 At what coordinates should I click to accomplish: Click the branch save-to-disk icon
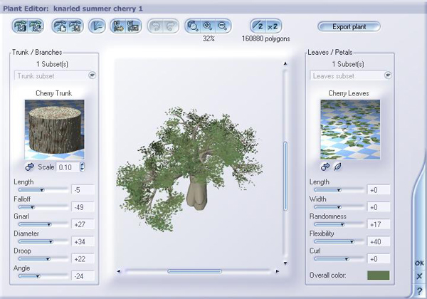pyautogui.click(x=134, y=26)
